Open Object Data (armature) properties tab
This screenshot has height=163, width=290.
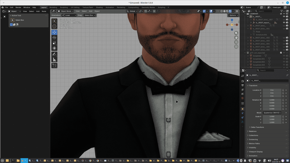[243, 122]
